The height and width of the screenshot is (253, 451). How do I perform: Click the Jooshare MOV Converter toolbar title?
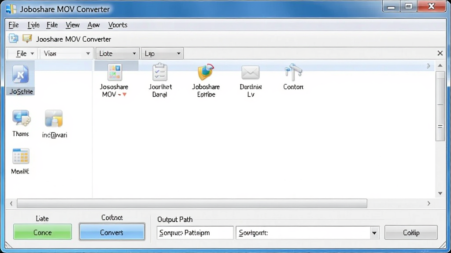pos(74,39)
